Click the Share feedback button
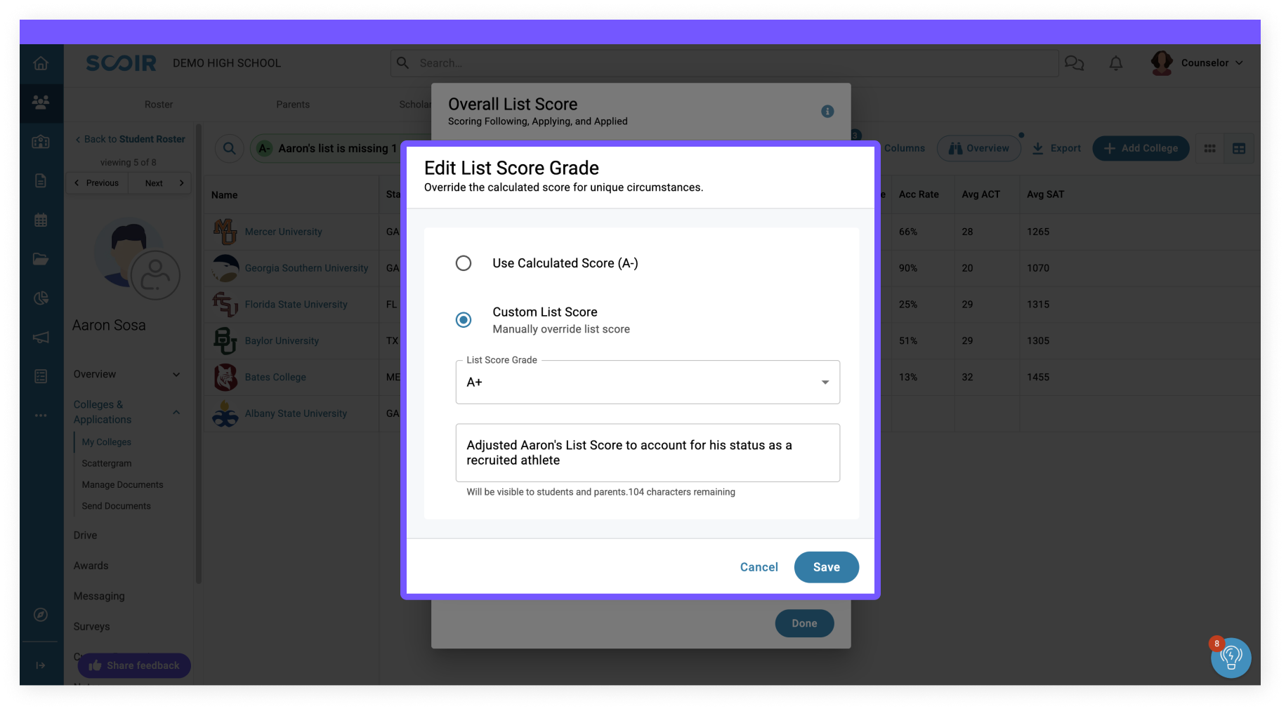Viewport: 1286px width, 711px height. click(134, 665)
